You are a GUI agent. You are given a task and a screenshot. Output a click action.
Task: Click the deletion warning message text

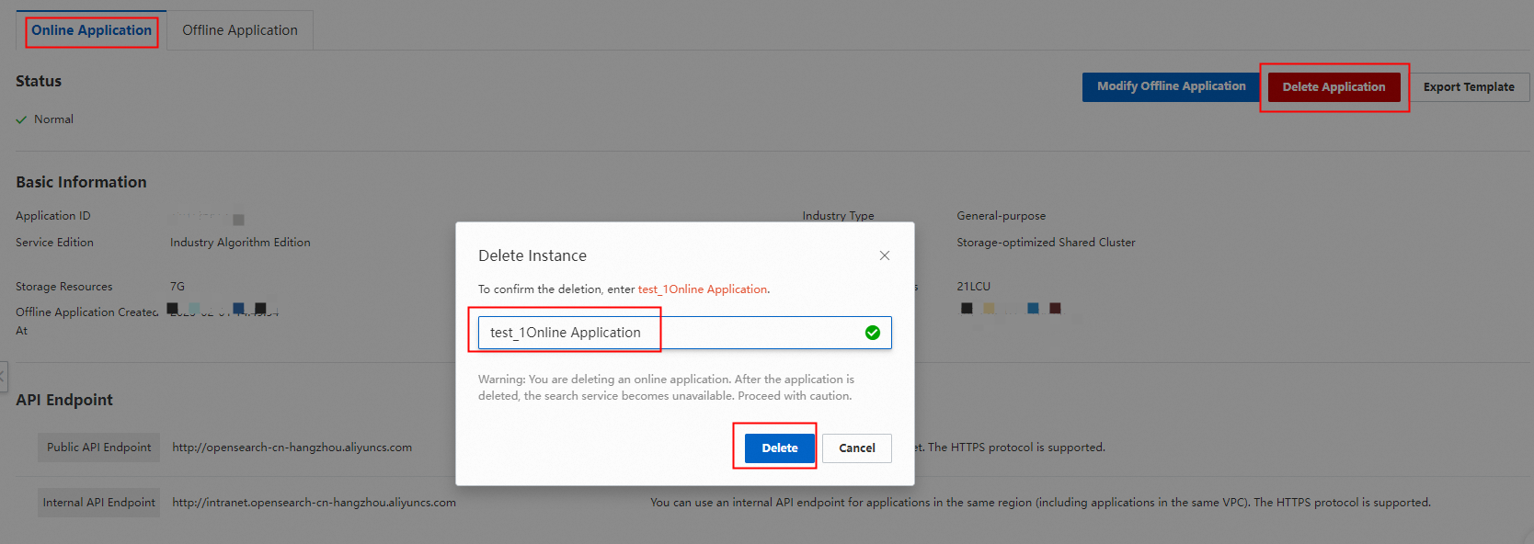[666, 388]
